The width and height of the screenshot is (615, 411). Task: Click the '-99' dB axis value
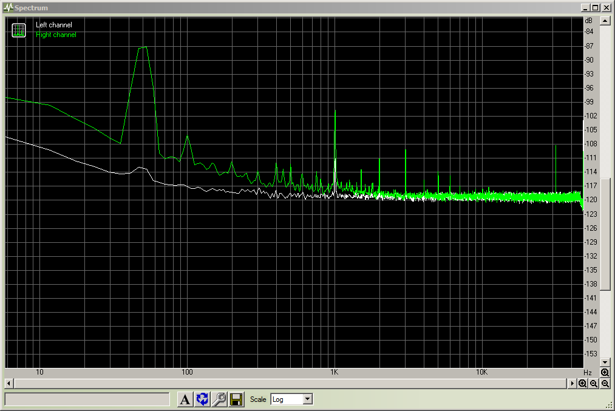(x=589, y=101)
